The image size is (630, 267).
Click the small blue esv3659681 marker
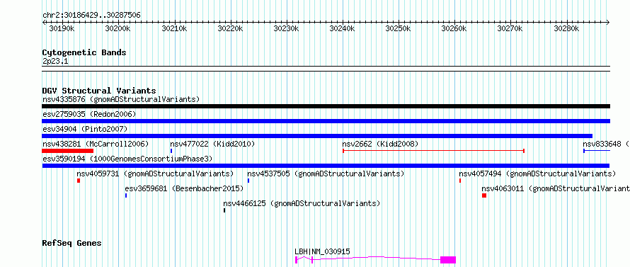[x=126, y=195]
